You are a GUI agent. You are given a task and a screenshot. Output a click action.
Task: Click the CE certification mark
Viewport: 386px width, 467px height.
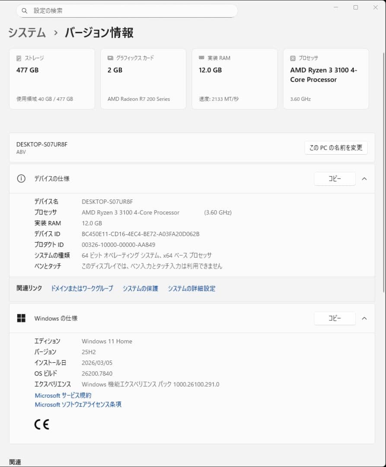click(x=41, y=424)
